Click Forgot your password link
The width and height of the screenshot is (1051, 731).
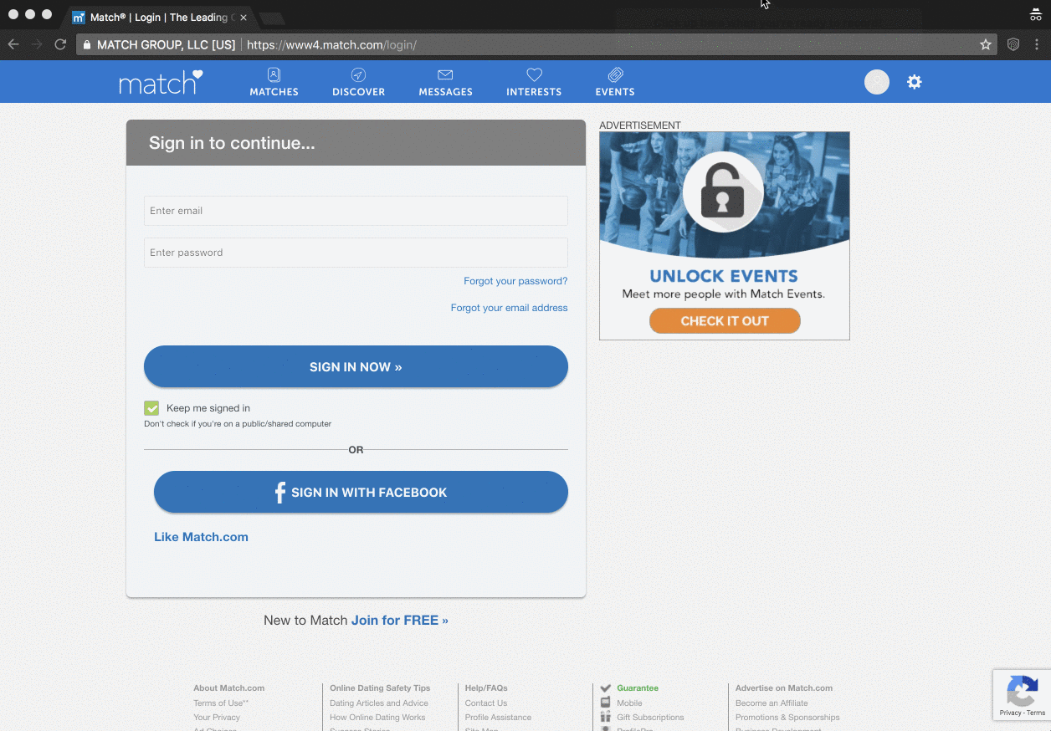pos(515,281)
